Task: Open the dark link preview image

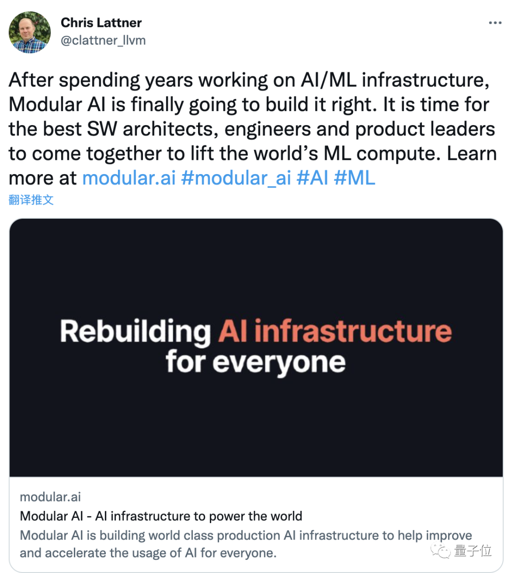Action: (x=256, y=348)
